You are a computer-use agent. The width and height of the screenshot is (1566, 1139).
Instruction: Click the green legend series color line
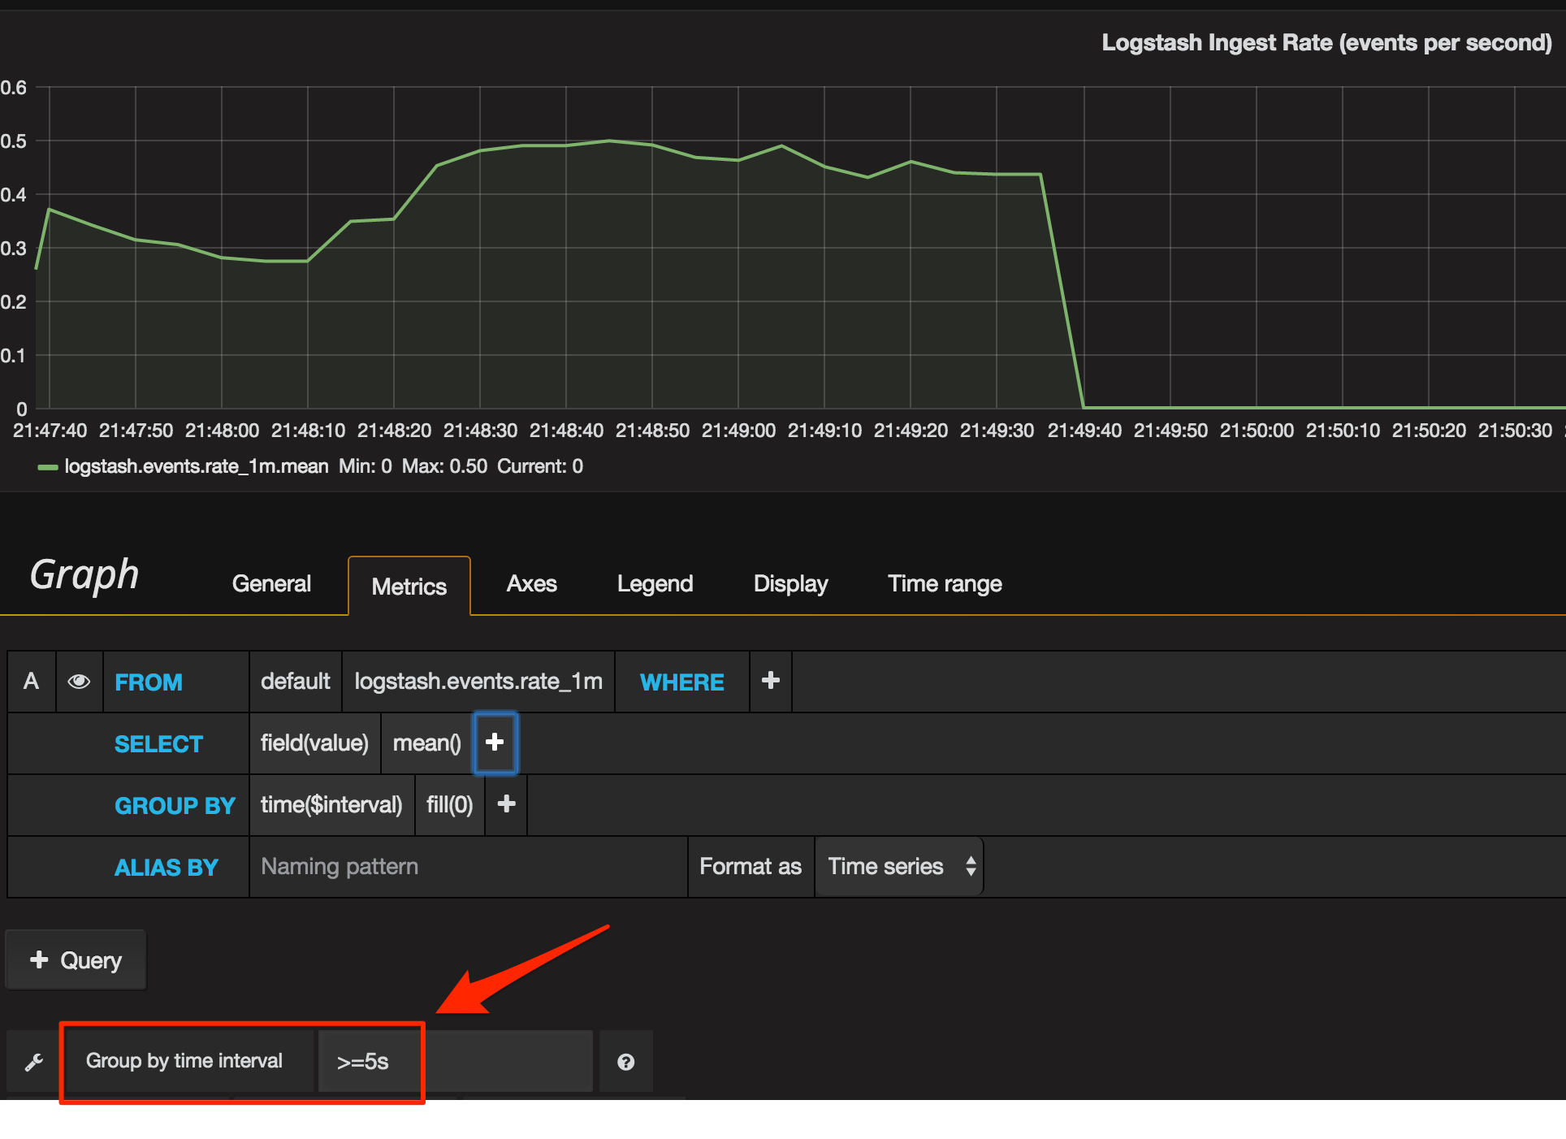pyautogui.click(x=48, y=467)
